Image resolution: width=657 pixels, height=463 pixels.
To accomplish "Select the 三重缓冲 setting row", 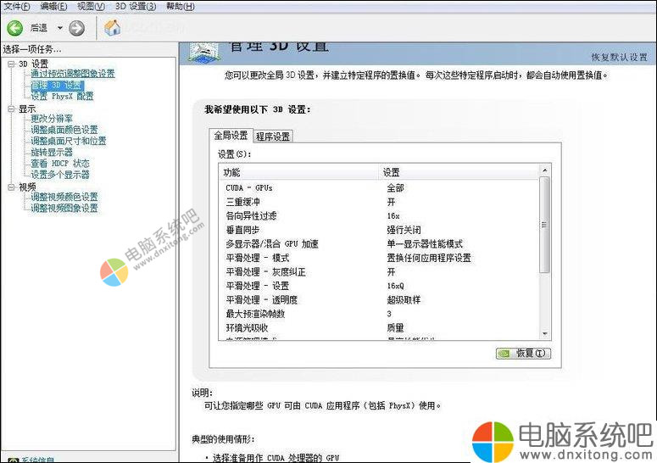I will coord(379,202).
